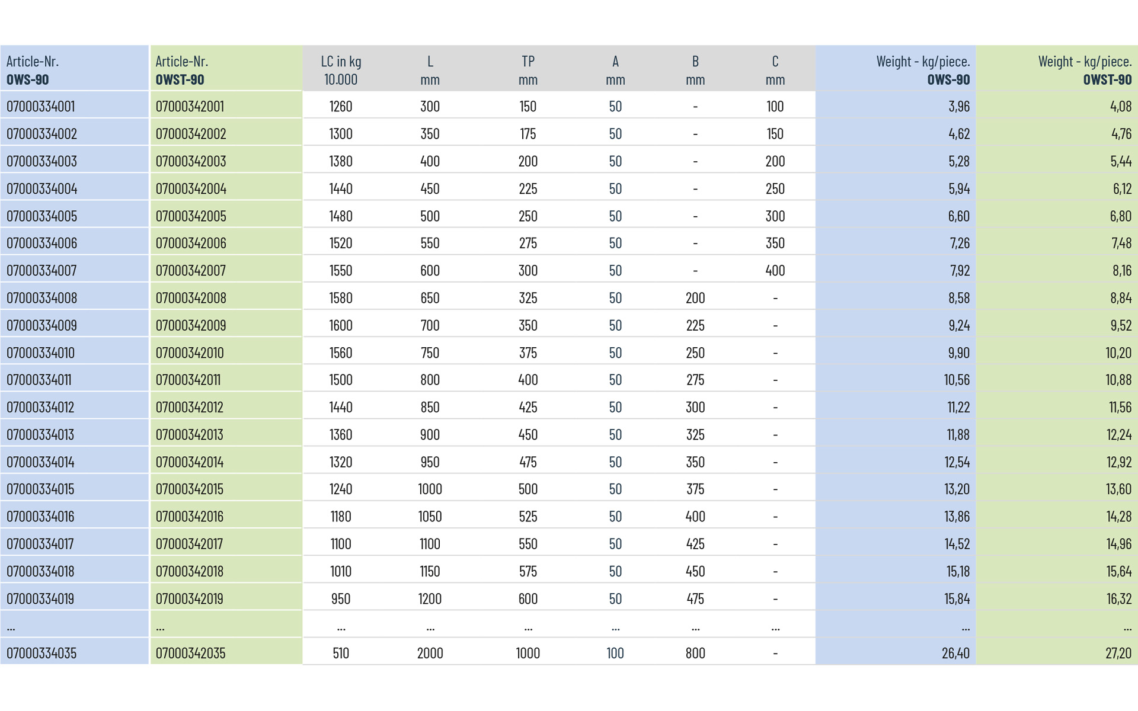
Task: Select article number 07000334010
Action: [40, 353]
